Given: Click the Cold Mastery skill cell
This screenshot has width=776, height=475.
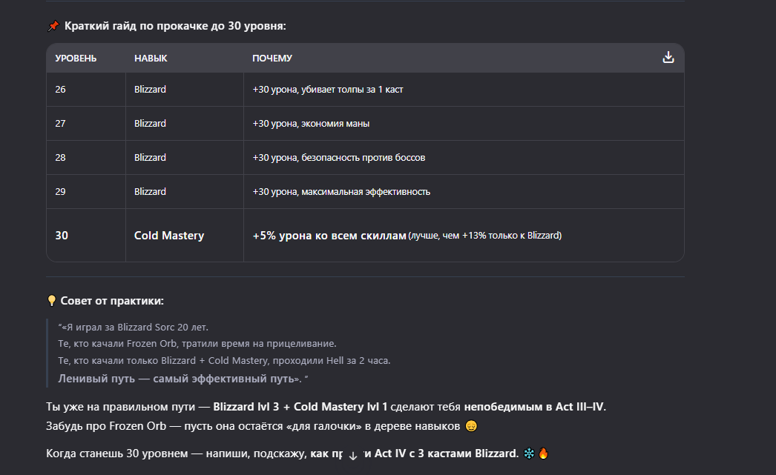Looking at the screenshot, I should [169, 236].
